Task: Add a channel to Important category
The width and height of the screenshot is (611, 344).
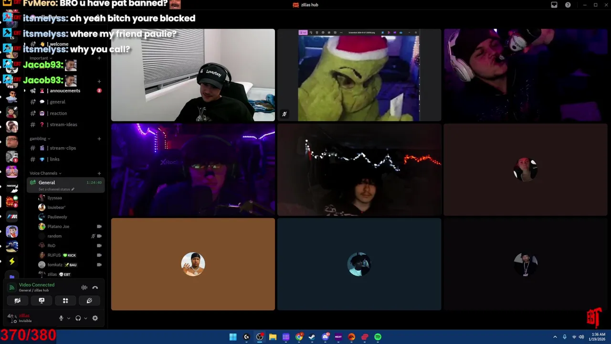Action: pyautogui.click(x=99, y=58)
